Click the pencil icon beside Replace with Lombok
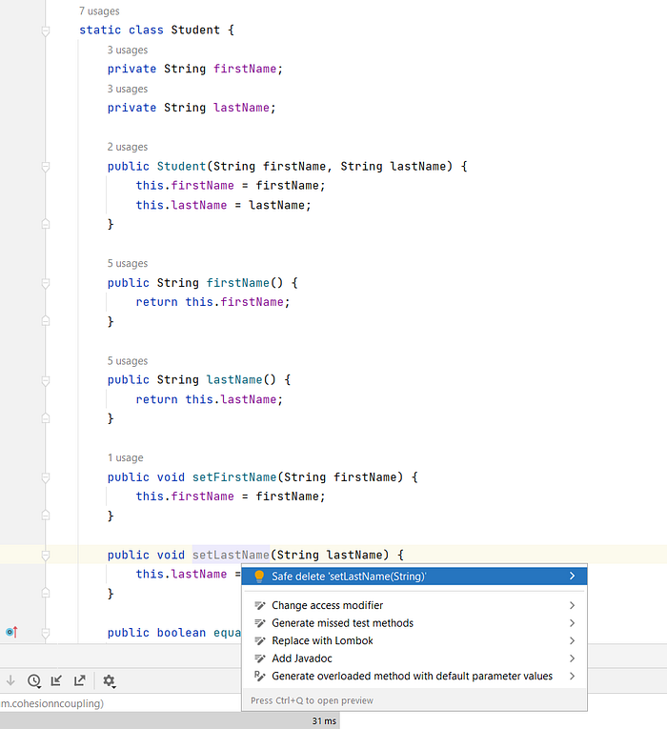Viewport: 667px width, 729px height. click(x=260, y=640)
